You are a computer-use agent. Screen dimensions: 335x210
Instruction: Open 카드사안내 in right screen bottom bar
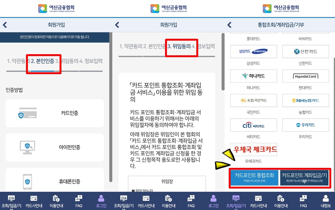258,201
